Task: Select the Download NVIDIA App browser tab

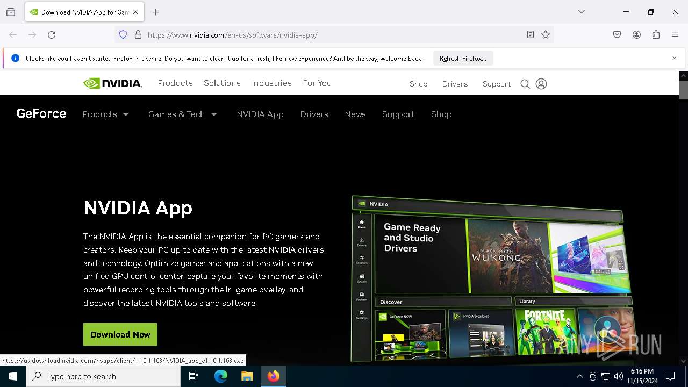Action: click(84, 12)
